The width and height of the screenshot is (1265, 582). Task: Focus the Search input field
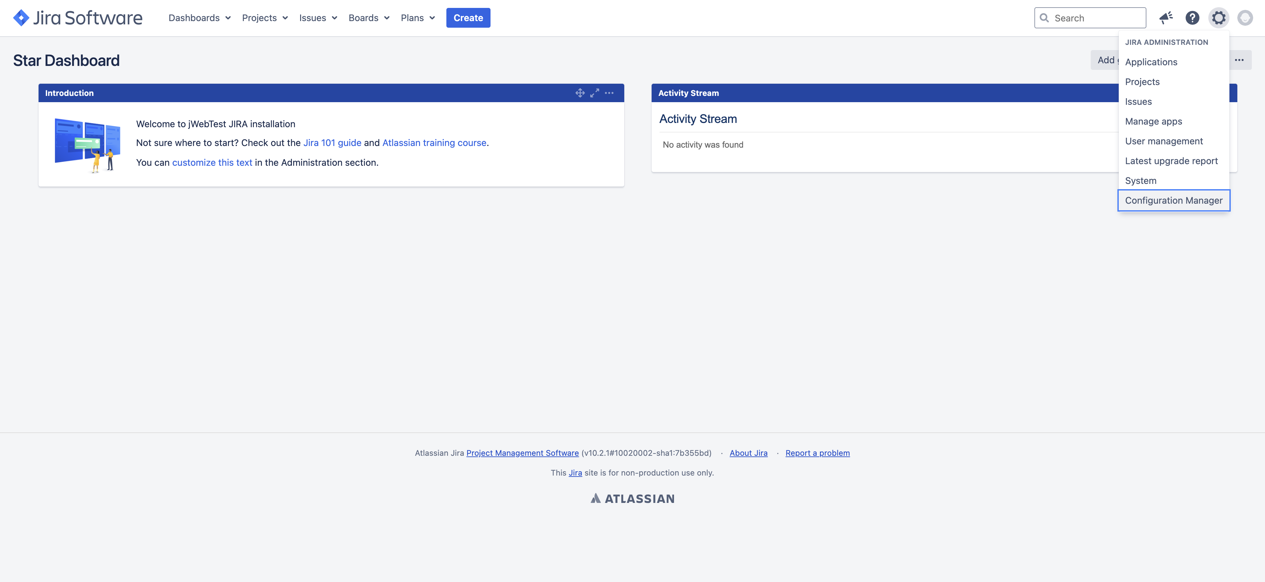(x=1090, y=18)
